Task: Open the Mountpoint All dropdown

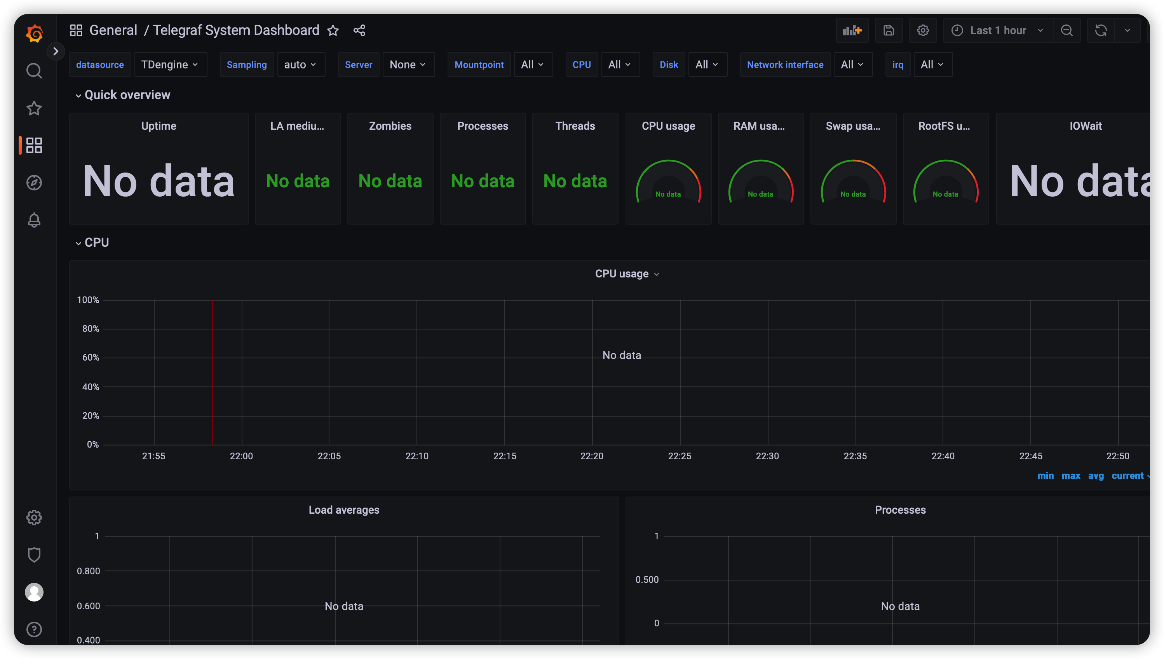Action: point(533,64)
